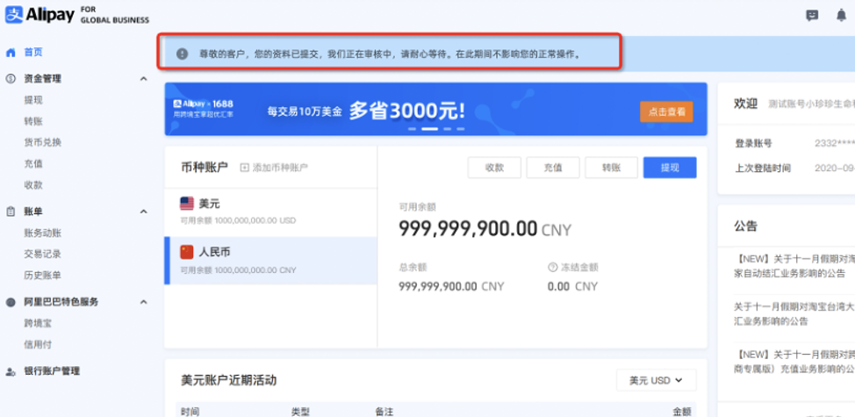Collapse the 阿里巴巴特色服务 section

(143, 302)
